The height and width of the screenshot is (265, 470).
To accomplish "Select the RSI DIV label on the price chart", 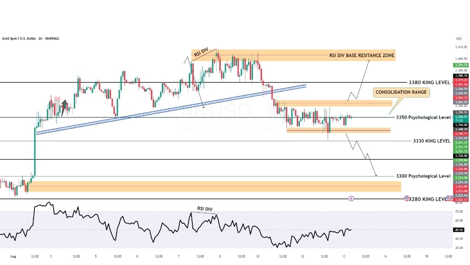I will (201, 52).
